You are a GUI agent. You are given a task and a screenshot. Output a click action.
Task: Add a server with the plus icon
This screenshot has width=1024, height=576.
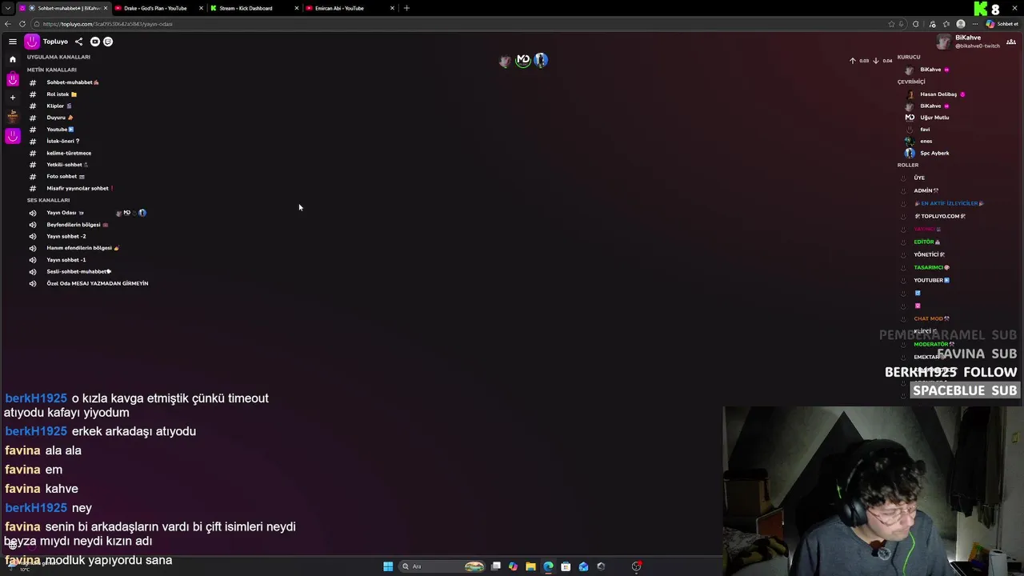click(x=13, y=98)
